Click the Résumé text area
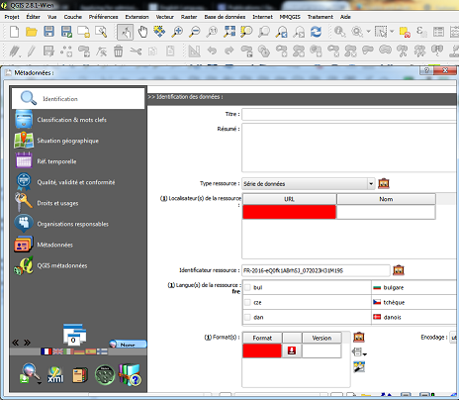Screen dimensions: 459x400 tap(350, 148)
